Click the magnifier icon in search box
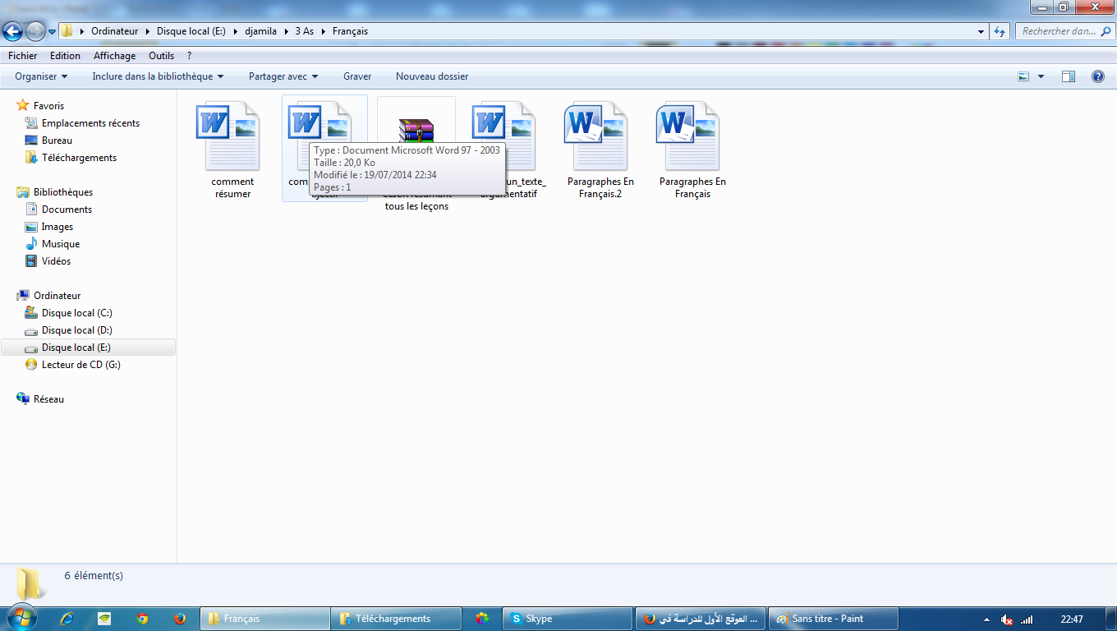The width and height of the screenshot is (1117, 631). [x=1106, y=31]
